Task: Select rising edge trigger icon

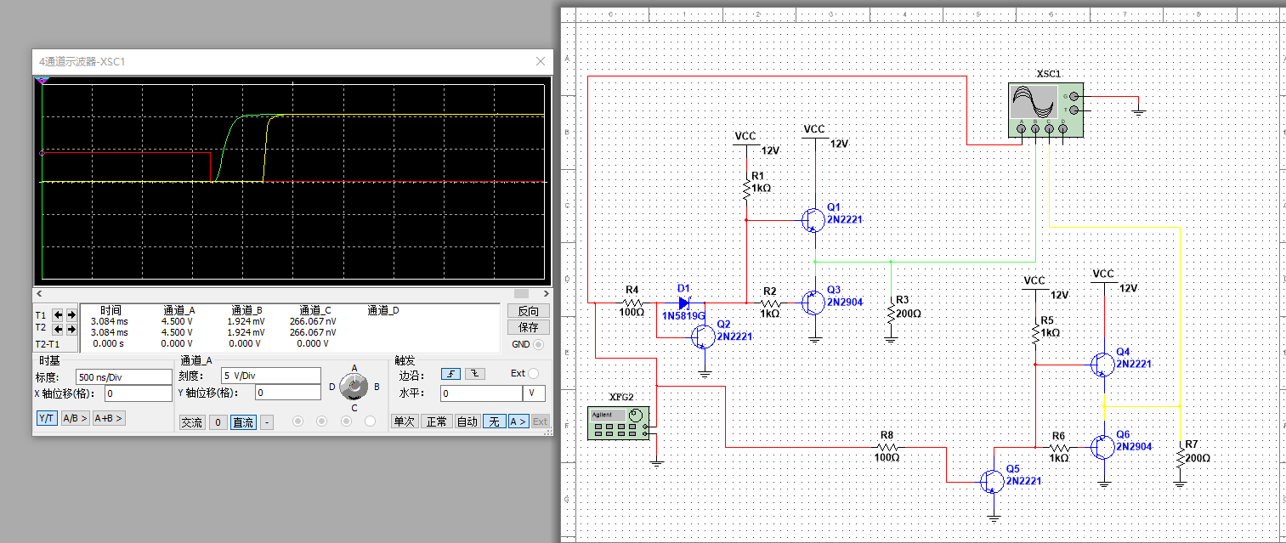Action: pyautogui.click(x=451, y=375)
